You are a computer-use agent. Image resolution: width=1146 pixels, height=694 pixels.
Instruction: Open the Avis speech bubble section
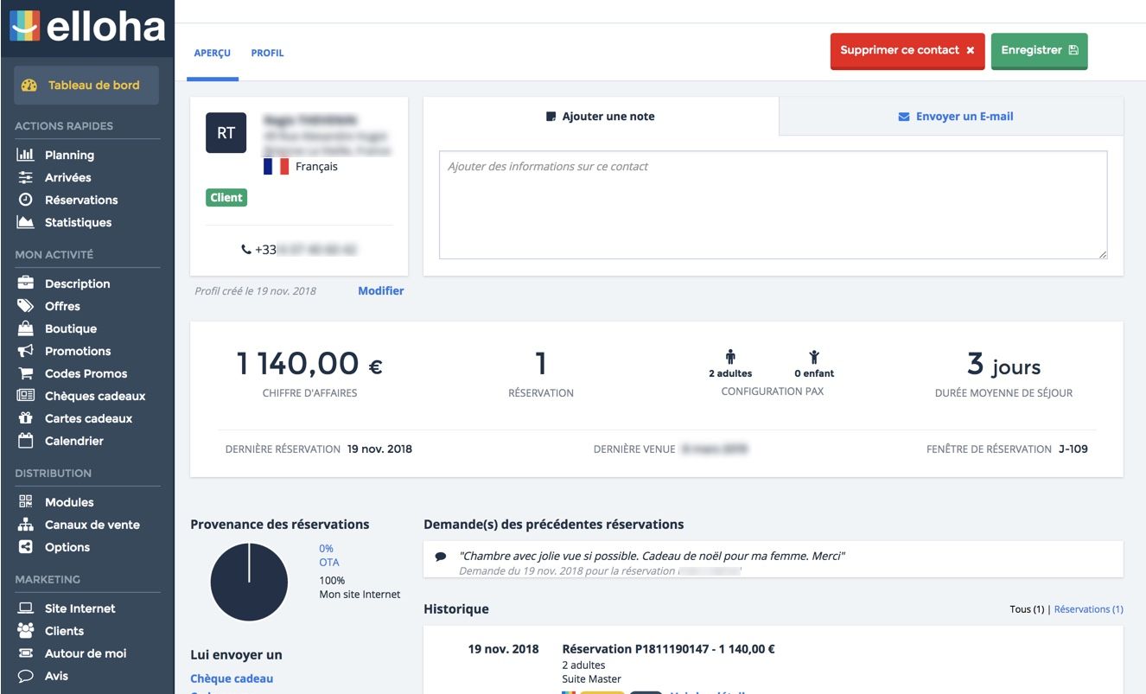25,676
